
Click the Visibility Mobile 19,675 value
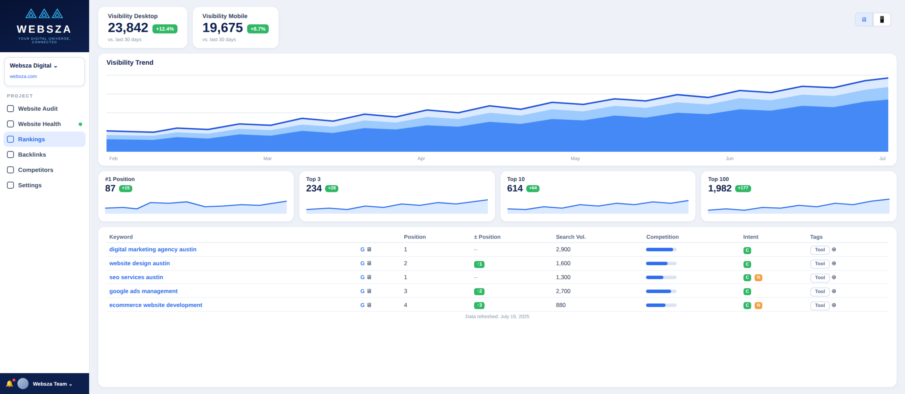point(222,28)
